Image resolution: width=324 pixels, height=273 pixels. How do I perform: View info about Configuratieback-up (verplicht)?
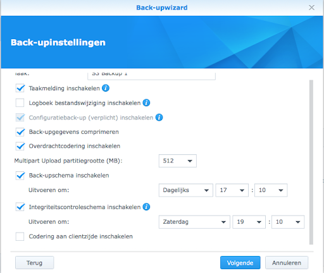coord(159,118)
